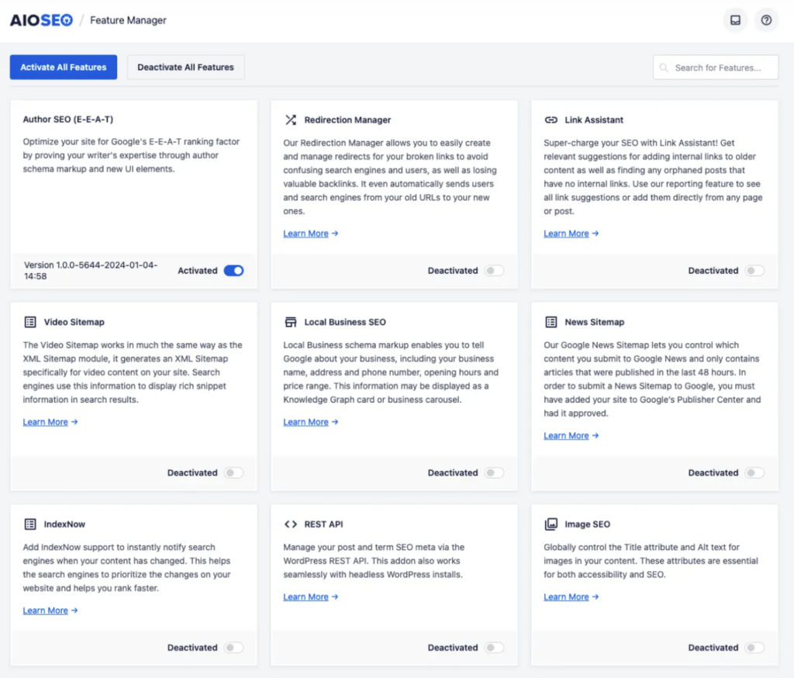Open the help question-mark icon
The image size is (794, 678).
pos(766,20)
